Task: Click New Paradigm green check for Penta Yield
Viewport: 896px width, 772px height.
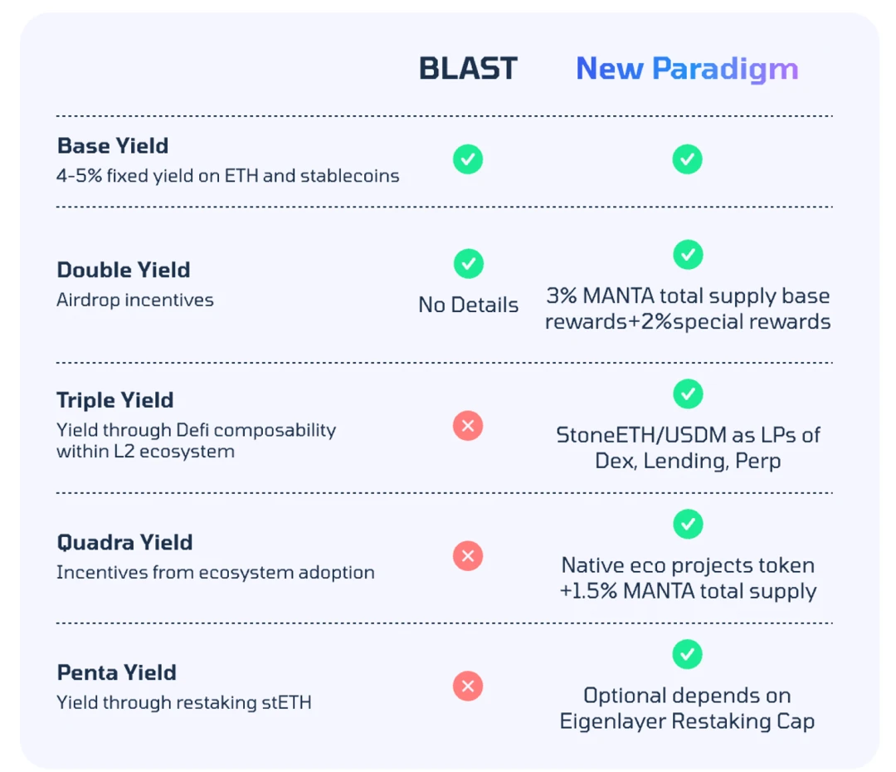Action: pos(687,654)
